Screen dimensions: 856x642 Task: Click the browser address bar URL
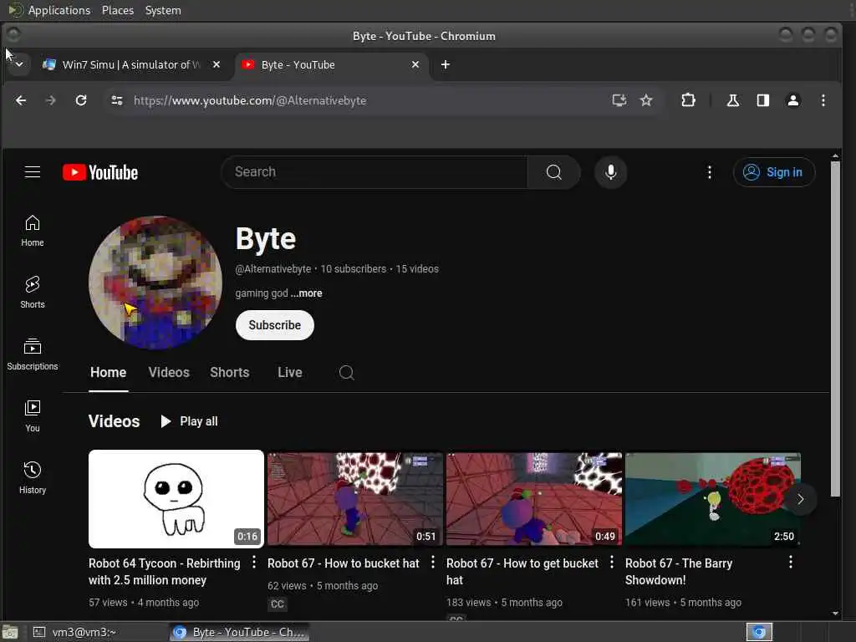pos(249,100)
